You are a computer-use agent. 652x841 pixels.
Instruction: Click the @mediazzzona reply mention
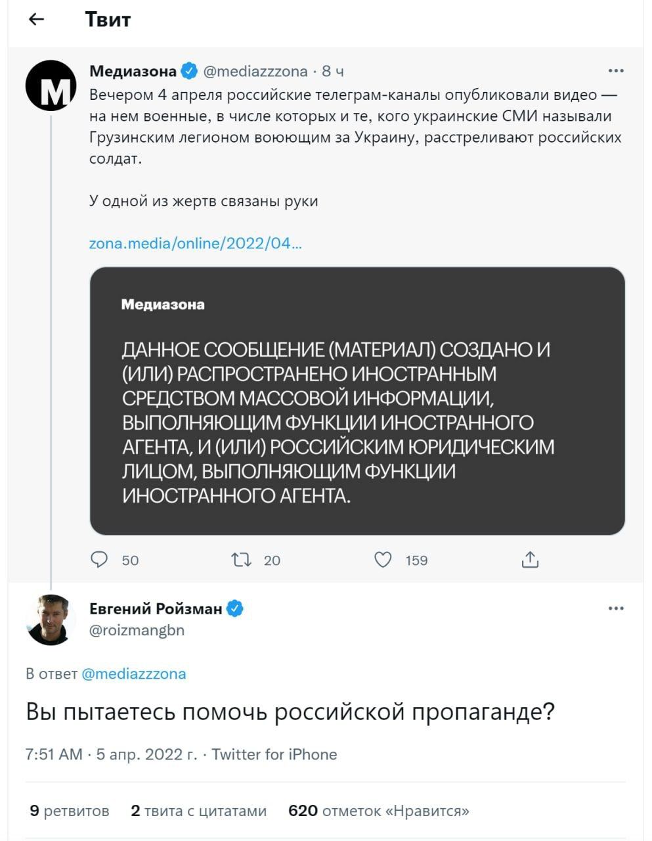pos(134,674)
